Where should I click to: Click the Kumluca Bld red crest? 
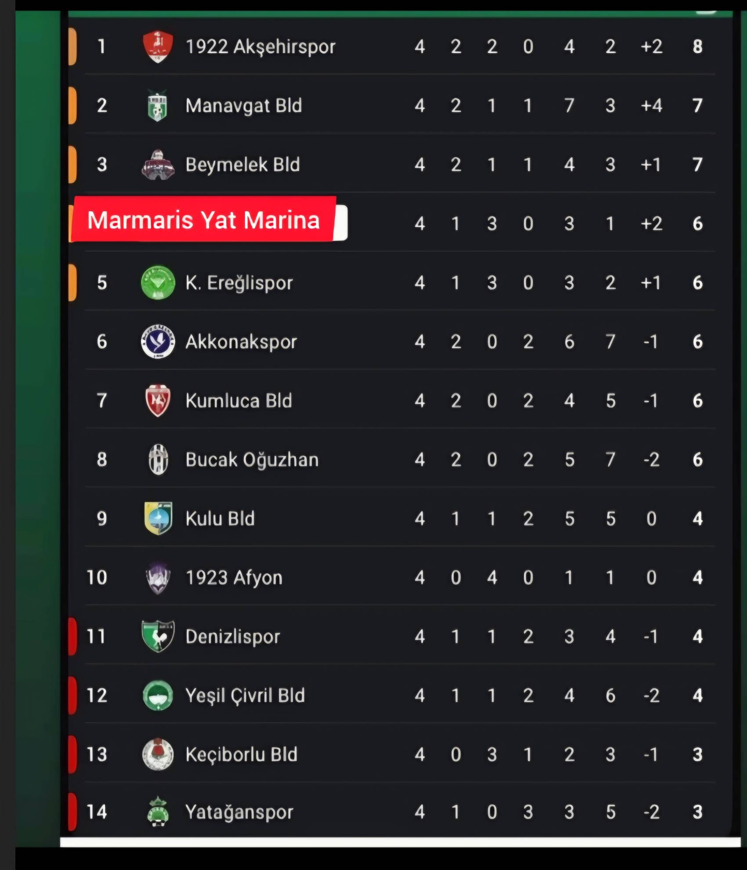pyautogui.click(x=158, y=400)
